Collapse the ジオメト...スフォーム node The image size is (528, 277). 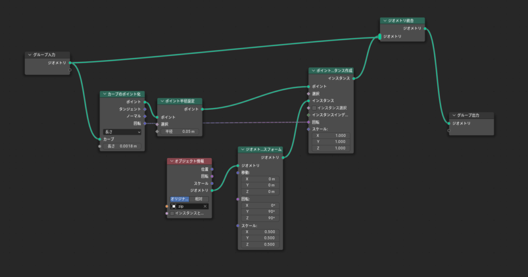242,150
